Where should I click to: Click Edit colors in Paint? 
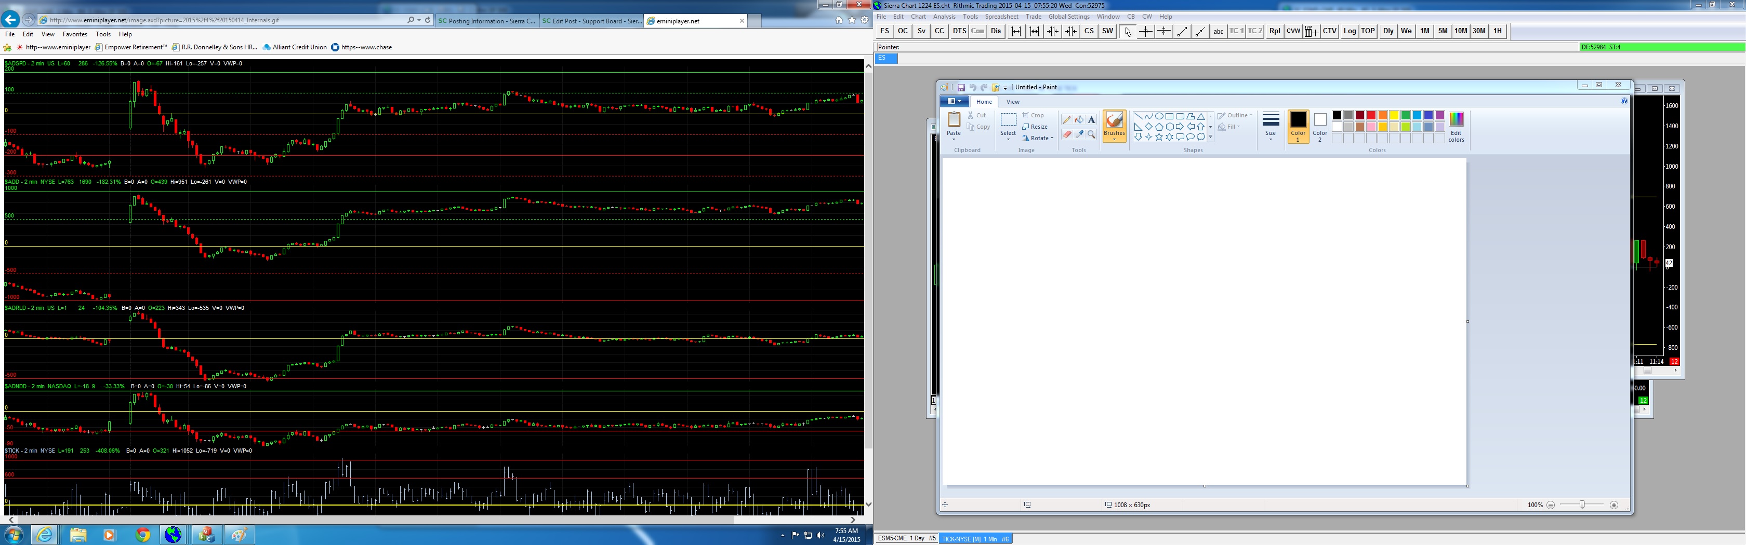pyautogui.click(x=1456, y=127)
